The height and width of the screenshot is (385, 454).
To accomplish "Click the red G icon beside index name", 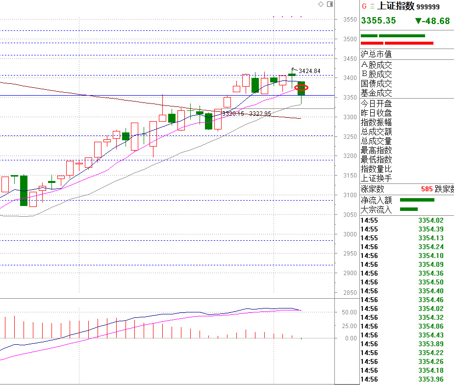I will 364,6.
